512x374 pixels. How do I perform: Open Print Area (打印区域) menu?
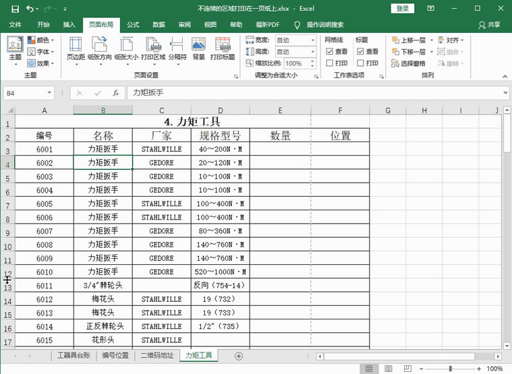153,51
